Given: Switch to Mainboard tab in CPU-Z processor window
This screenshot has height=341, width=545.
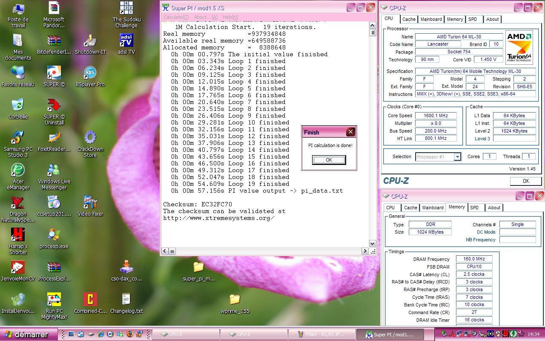Looking at the screenshot, I should [431, 19].
